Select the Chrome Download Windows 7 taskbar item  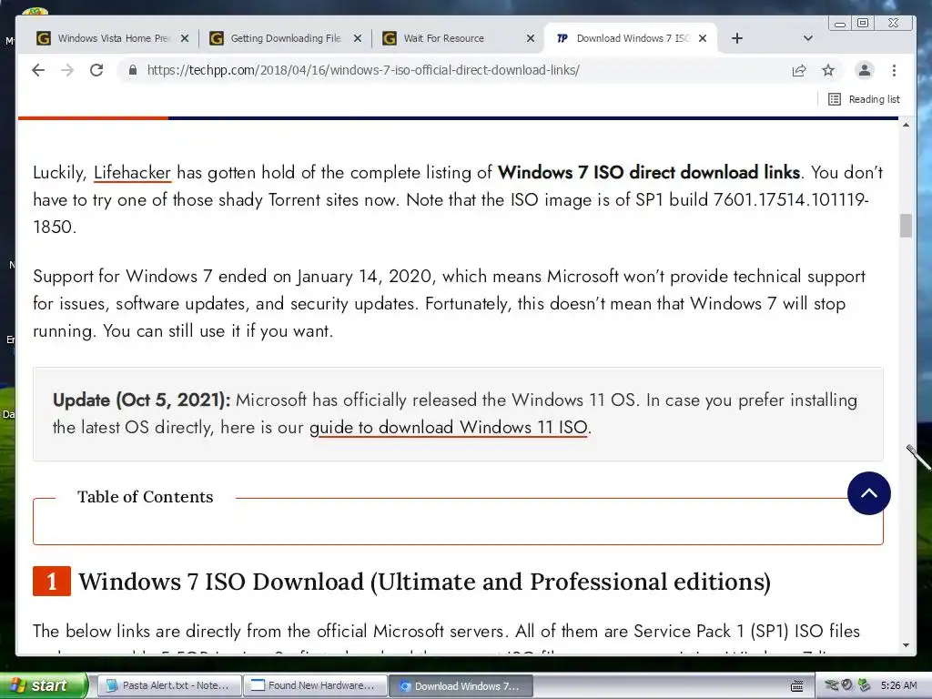[461, 685]
